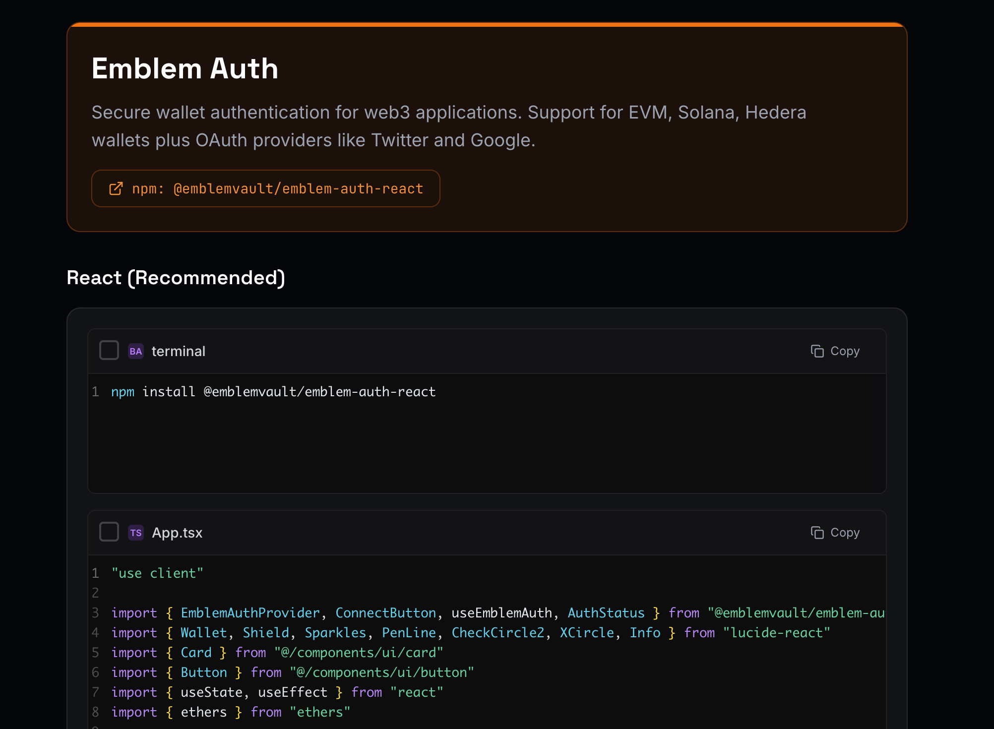Click the App.tsx file name label
This screenshot has height=729, width=994.
[x=177, y=533]
